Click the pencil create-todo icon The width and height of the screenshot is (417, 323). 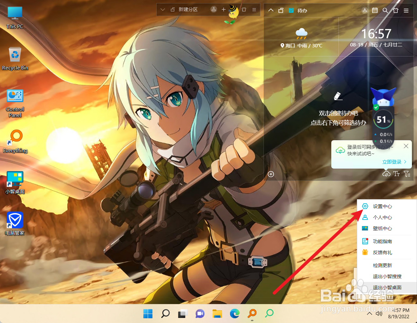coord(338,96)
